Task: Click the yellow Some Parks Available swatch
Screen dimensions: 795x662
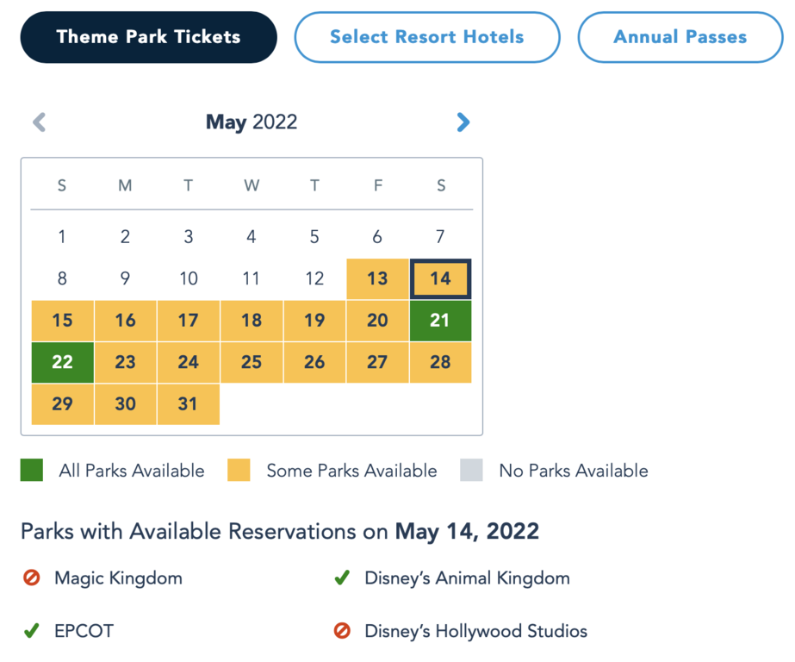Action: (239, 471)
